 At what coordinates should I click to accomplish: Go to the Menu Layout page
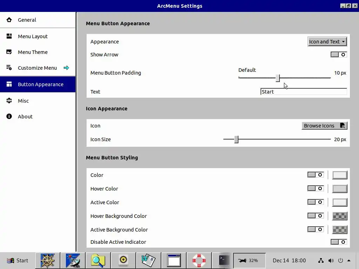[38, 36]
